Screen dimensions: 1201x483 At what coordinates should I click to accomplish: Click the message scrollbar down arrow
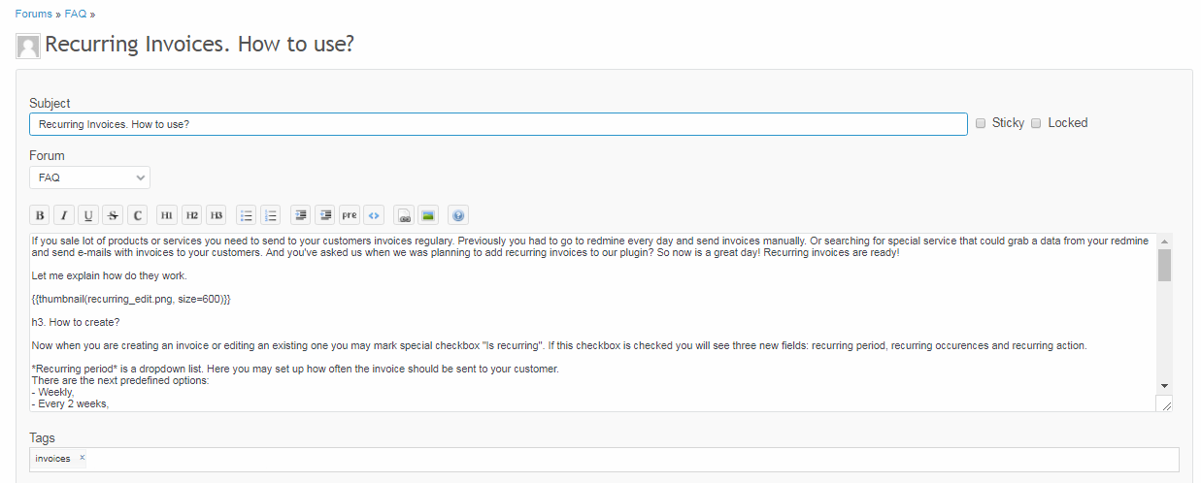[1164, 385]
